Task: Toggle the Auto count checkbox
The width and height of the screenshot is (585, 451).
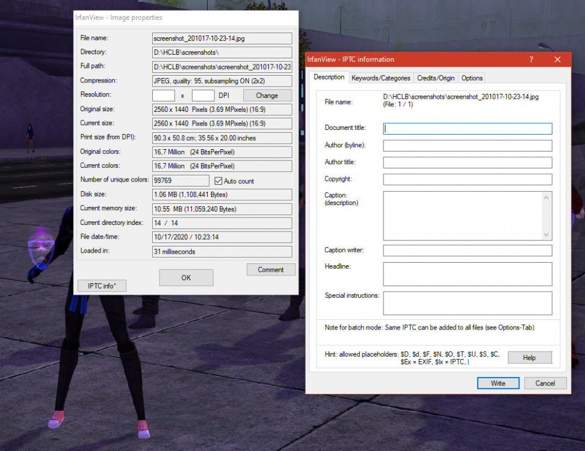Action: click(220, 180)
